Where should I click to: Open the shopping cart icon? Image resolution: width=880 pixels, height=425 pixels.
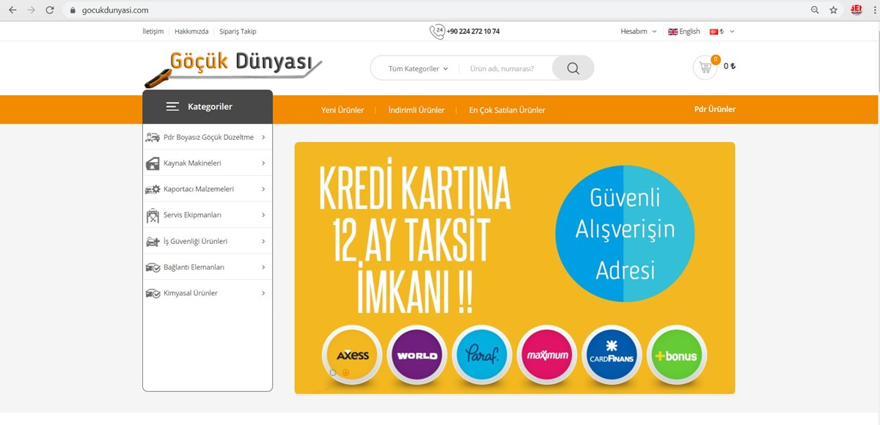(x=705, y=67)
